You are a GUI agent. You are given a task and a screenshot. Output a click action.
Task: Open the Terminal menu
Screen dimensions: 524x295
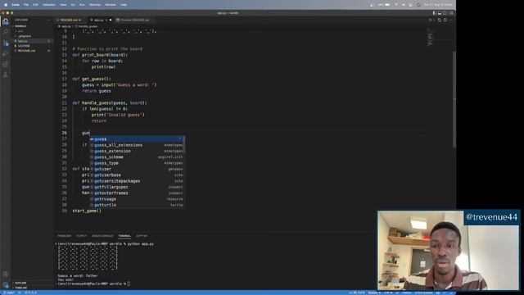click(95, 5)
